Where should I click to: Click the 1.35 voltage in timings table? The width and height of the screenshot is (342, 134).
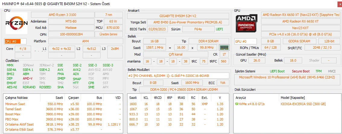coord(220,104)
